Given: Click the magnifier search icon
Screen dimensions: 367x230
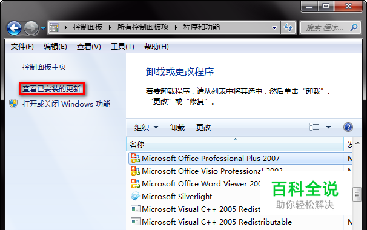Looking at the screenshot, I should pyautogui.click(x=354, y=28).
